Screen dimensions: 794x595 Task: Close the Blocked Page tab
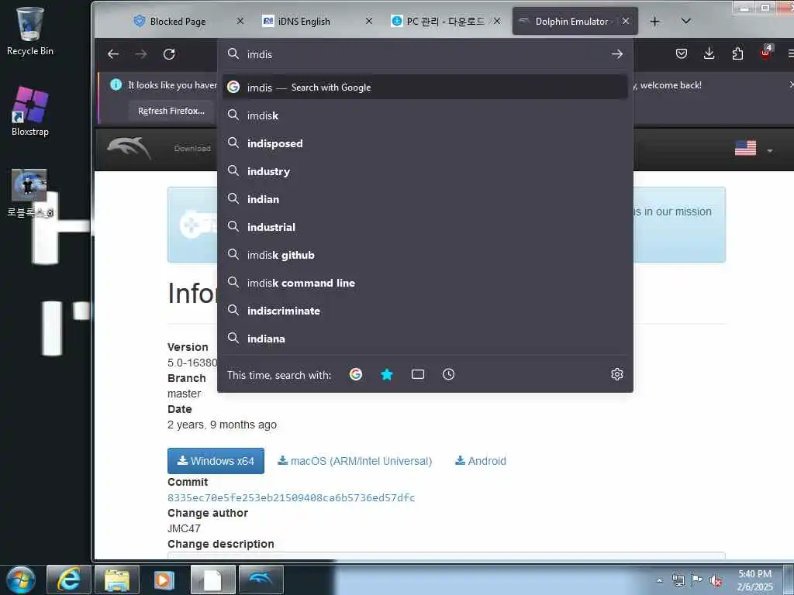(x=240, y=21)
